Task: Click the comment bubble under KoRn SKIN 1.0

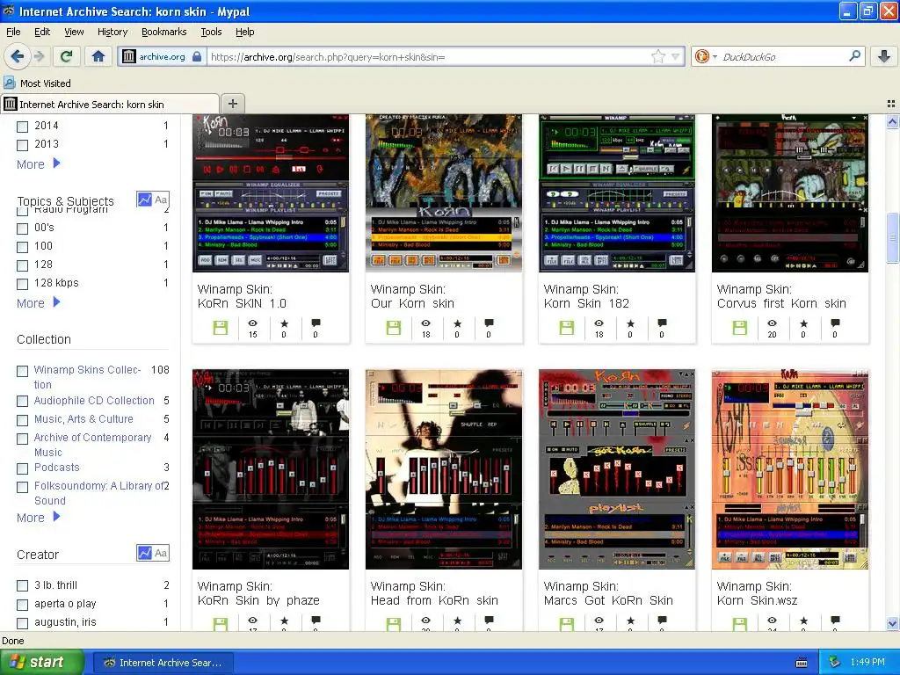Action: click(x=316, y=323)
